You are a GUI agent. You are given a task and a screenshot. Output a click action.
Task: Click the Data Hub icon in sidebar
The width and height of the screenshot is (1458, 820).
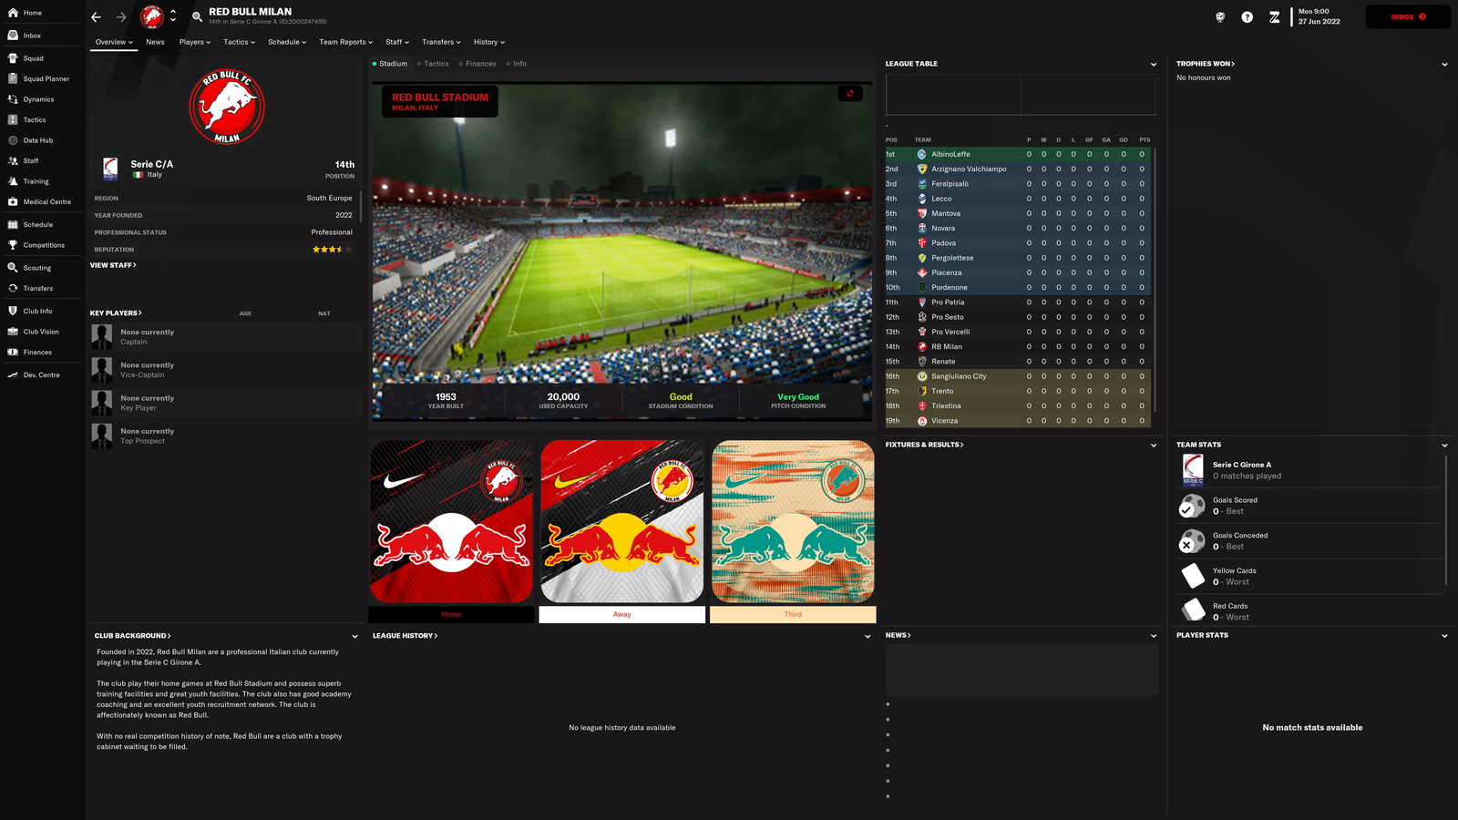13,140
